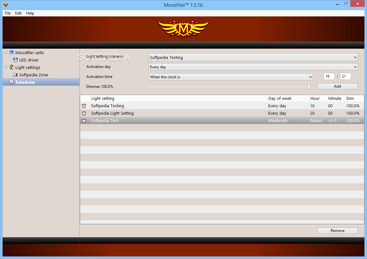Click the Add schedule button
This screenshot has height=259, width=367.
coord(337,86)
